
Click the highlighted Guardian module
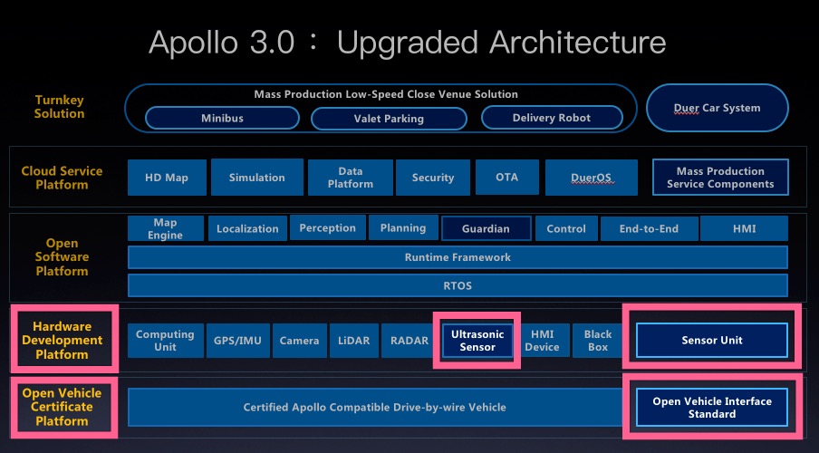point(486,229)
